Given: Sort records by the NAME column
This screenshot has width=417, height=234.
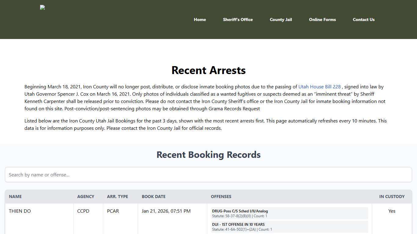Looking at the screenshot, I should click(x=15, y=197).
